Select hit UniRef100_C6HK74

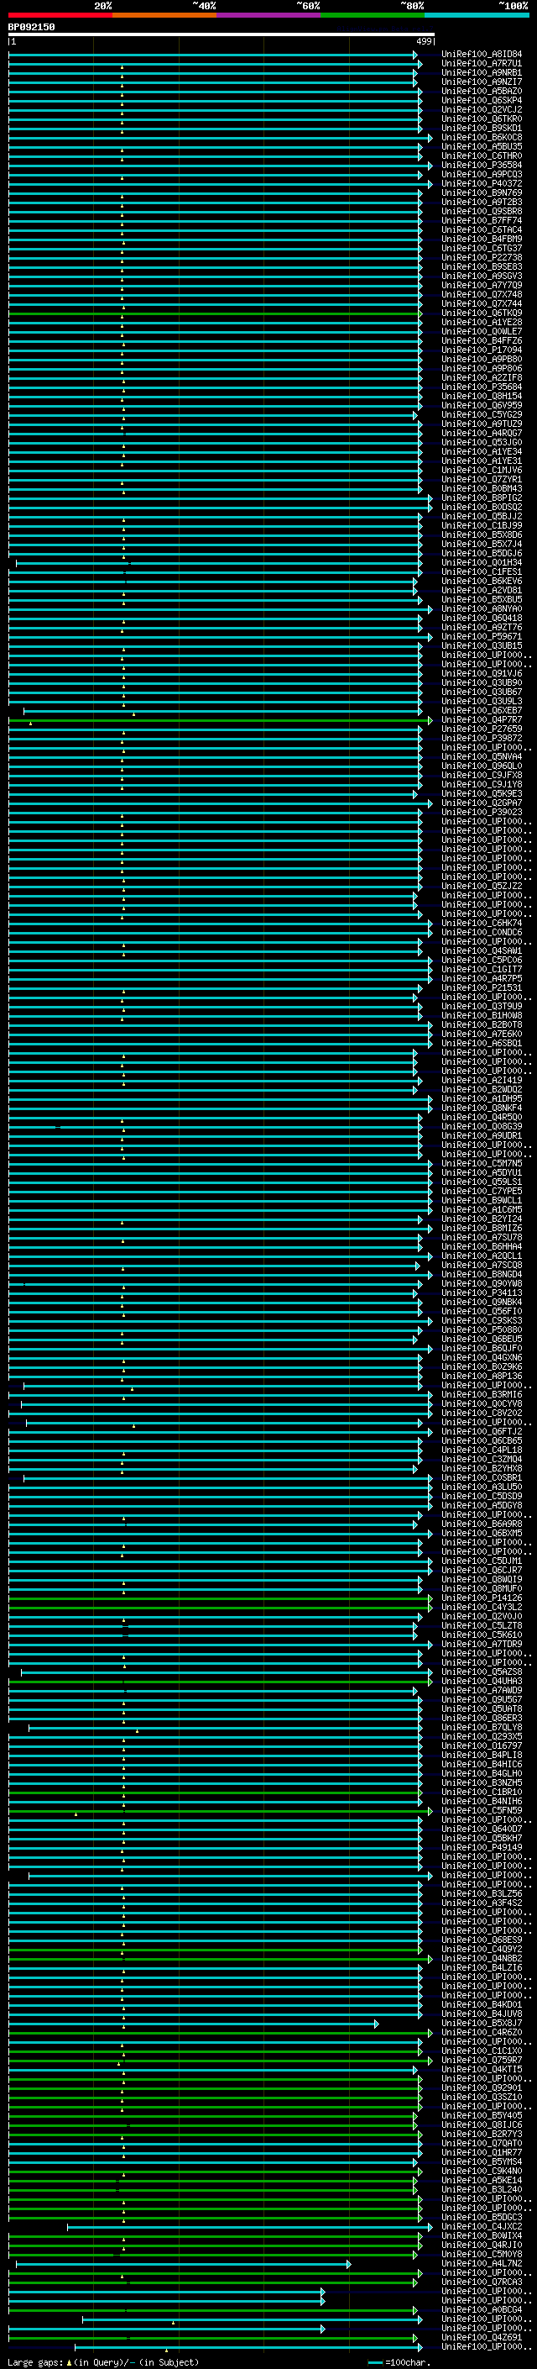tap(481, 924)
